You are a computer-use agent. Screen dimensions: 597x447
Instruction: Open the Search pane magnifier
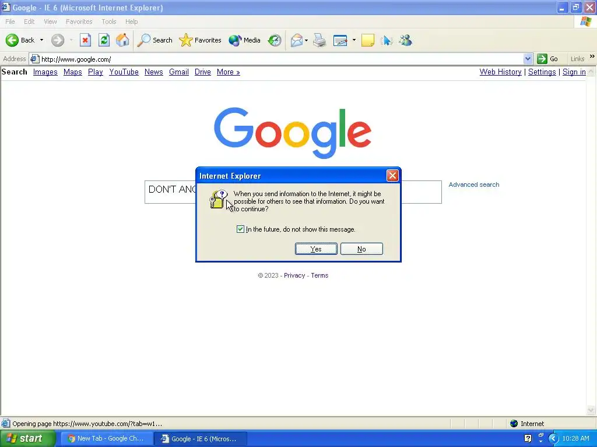pyautogui.click(x=144, y=40)
